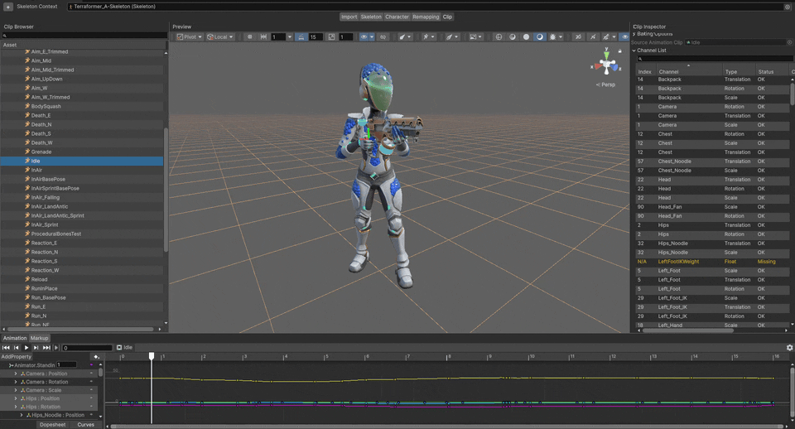Expand the Camera : Position property
Viewport: 795px width, 429px height.
point(15,374)
